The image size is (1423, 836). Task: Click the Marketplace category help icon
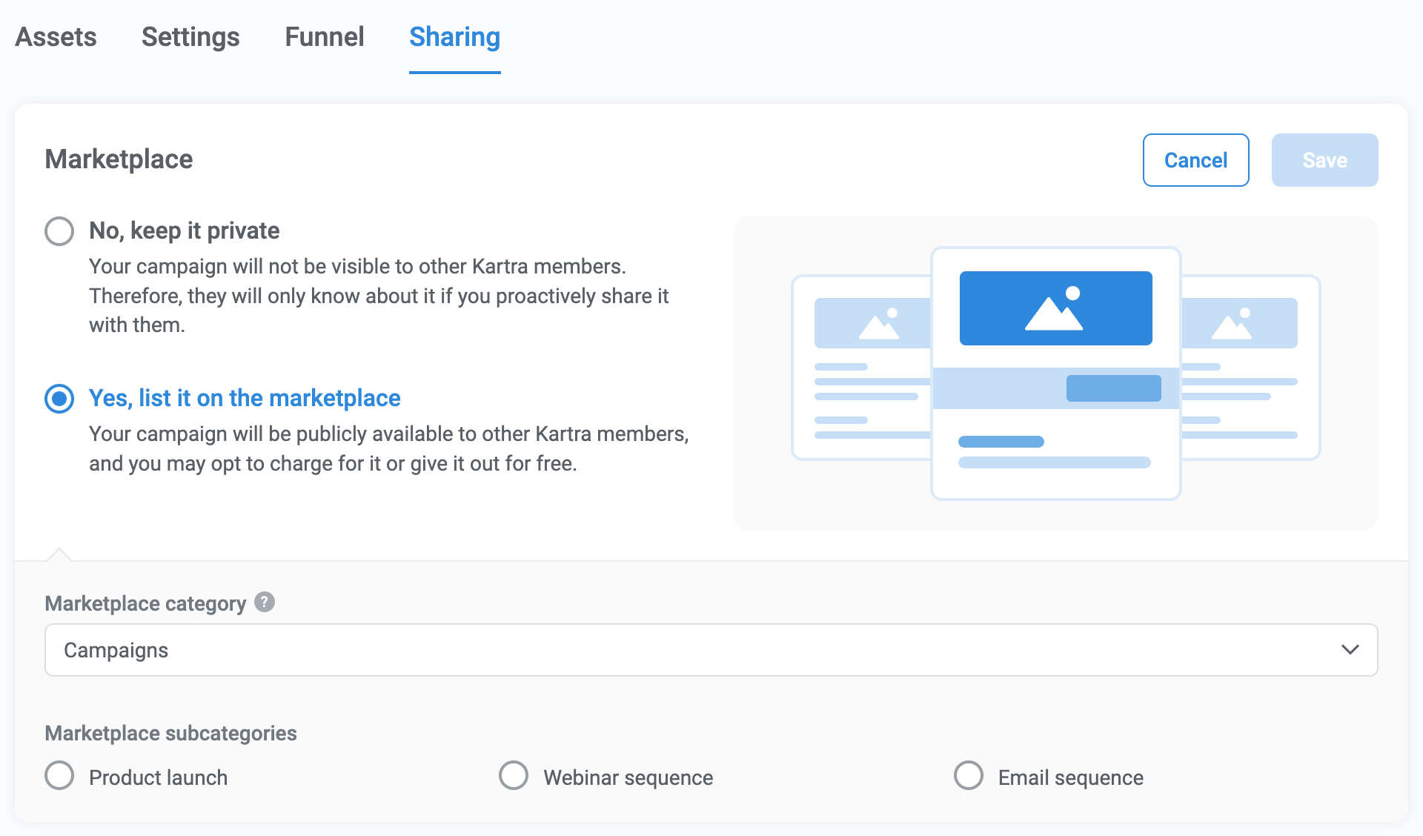[x=265, y=602]
